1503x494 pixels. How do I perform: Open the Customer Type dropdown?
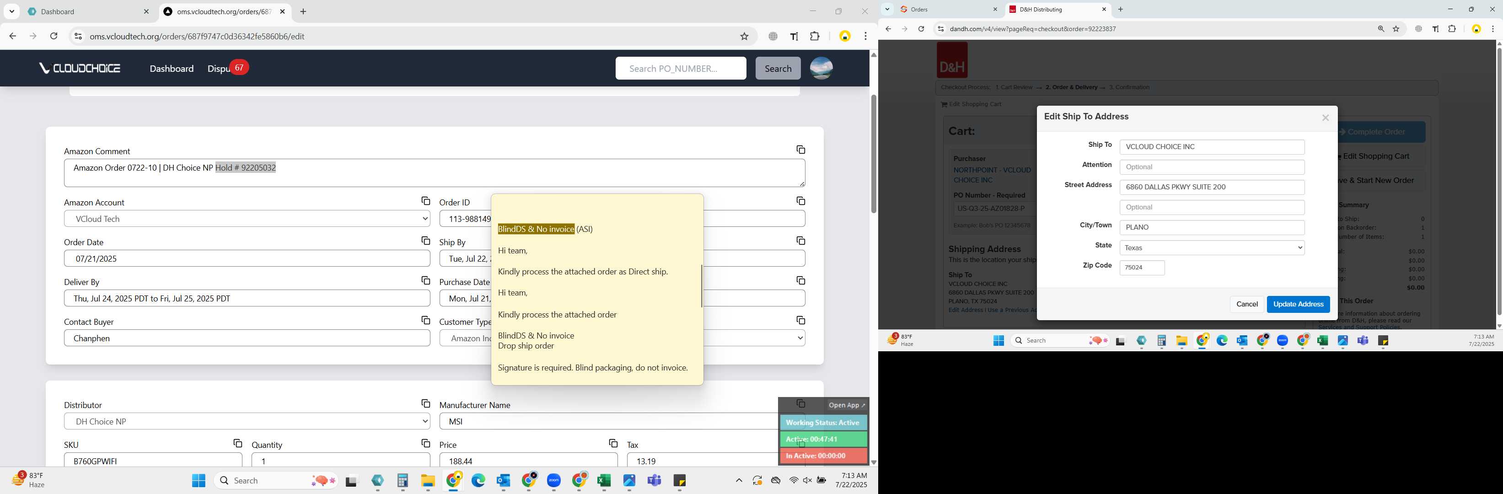(622, 338)
